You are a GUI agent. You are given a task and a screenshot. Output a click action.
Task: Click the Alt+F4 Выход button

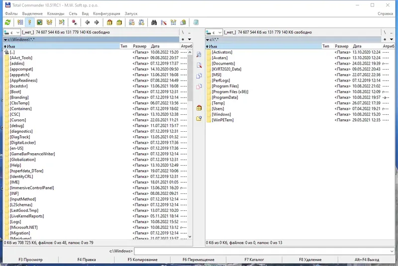367,260
